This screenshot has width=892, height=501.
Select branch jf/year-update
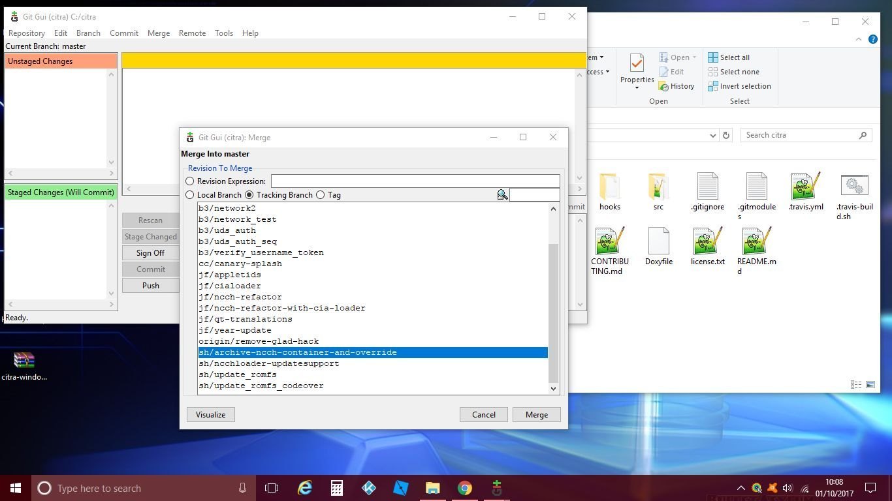click(x=373, y=330)
